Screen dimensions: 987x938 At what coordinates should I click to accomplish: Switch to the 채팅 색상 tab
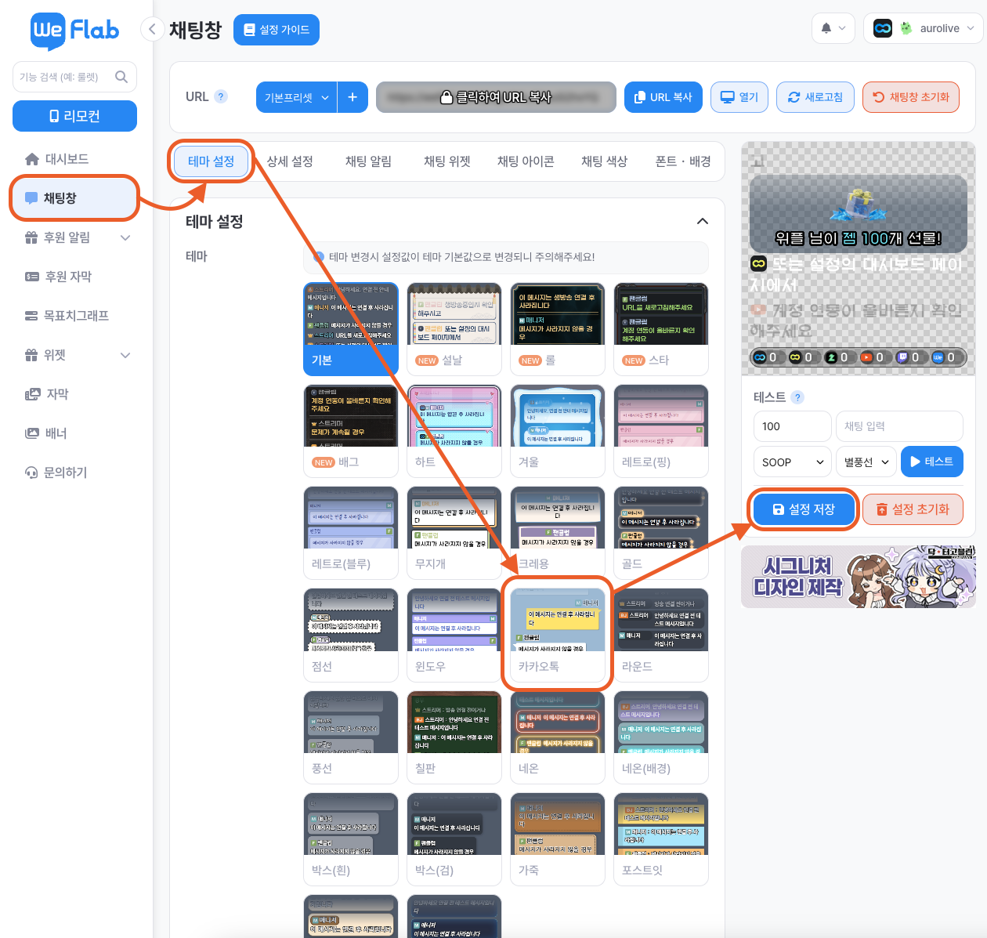click(604, 161)
